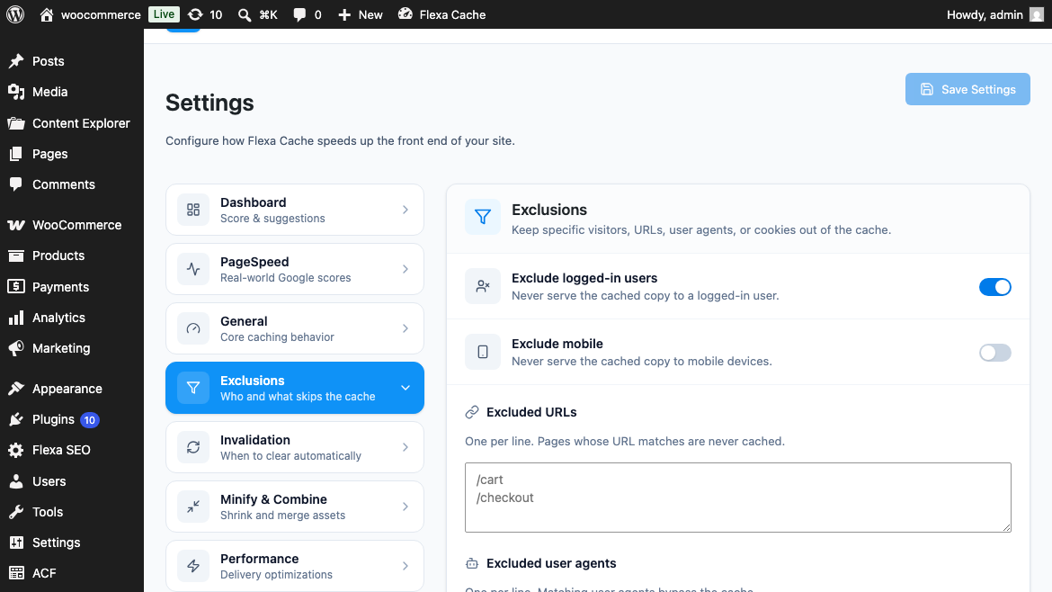Click the Plugins plug icon
This screenshot has height=592, width=1052.
point(16,419)
